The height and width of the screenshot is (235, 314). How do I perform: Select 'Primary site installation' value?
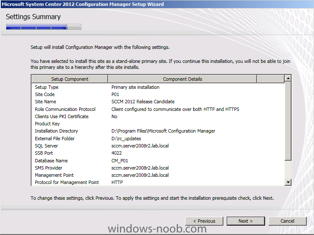(135, 87)
